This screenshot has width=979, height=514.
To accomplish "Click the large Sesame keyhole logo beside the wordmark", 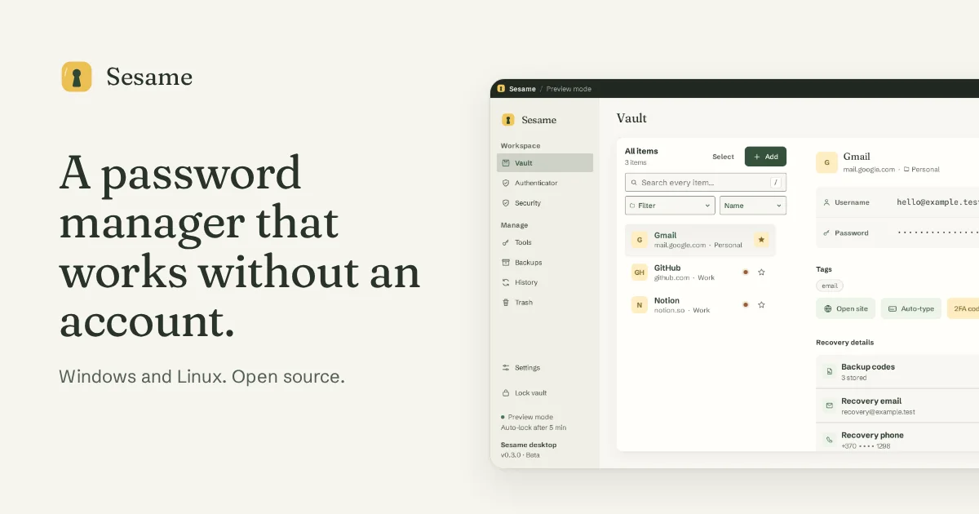I will 77,77.
